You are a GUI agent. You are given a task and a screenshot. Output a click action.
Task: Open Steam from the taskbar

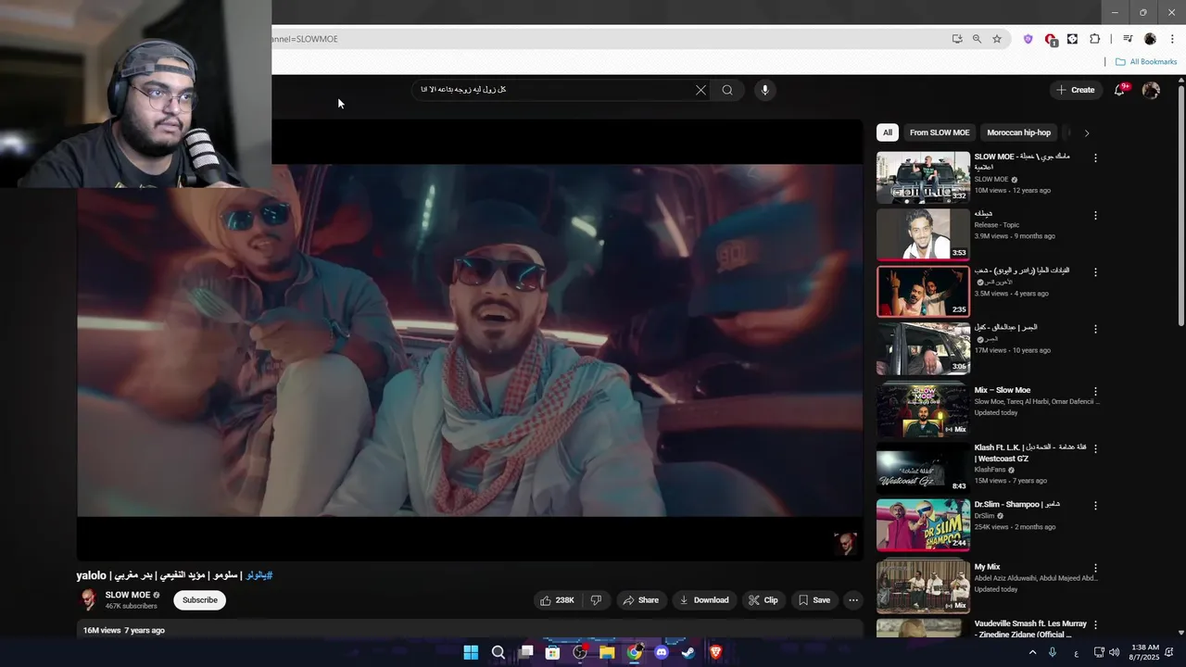tap(688, 652)
